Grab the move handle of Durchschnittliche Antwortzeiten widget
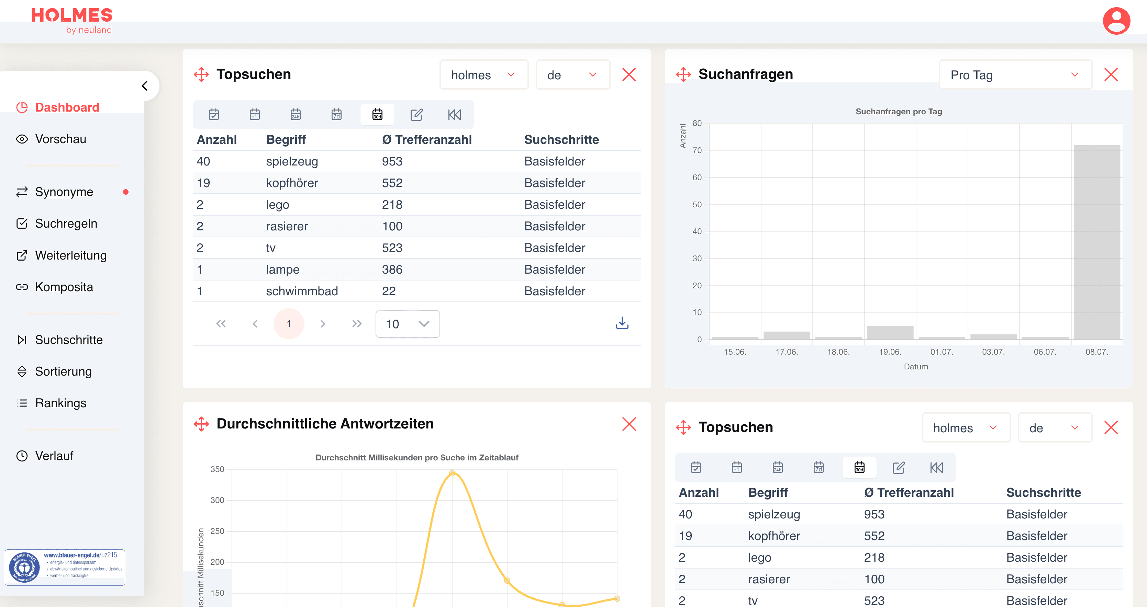The image size is (1147, 607). coord(201,424)
